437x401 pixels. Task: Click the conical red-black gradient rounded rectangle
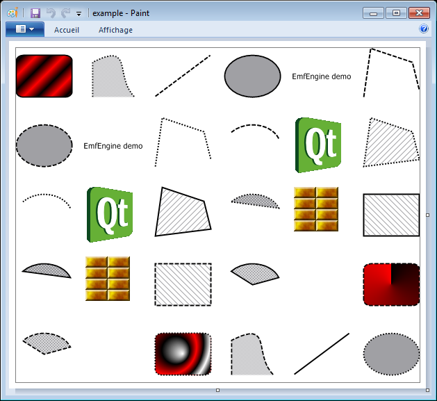pos(391,284)
